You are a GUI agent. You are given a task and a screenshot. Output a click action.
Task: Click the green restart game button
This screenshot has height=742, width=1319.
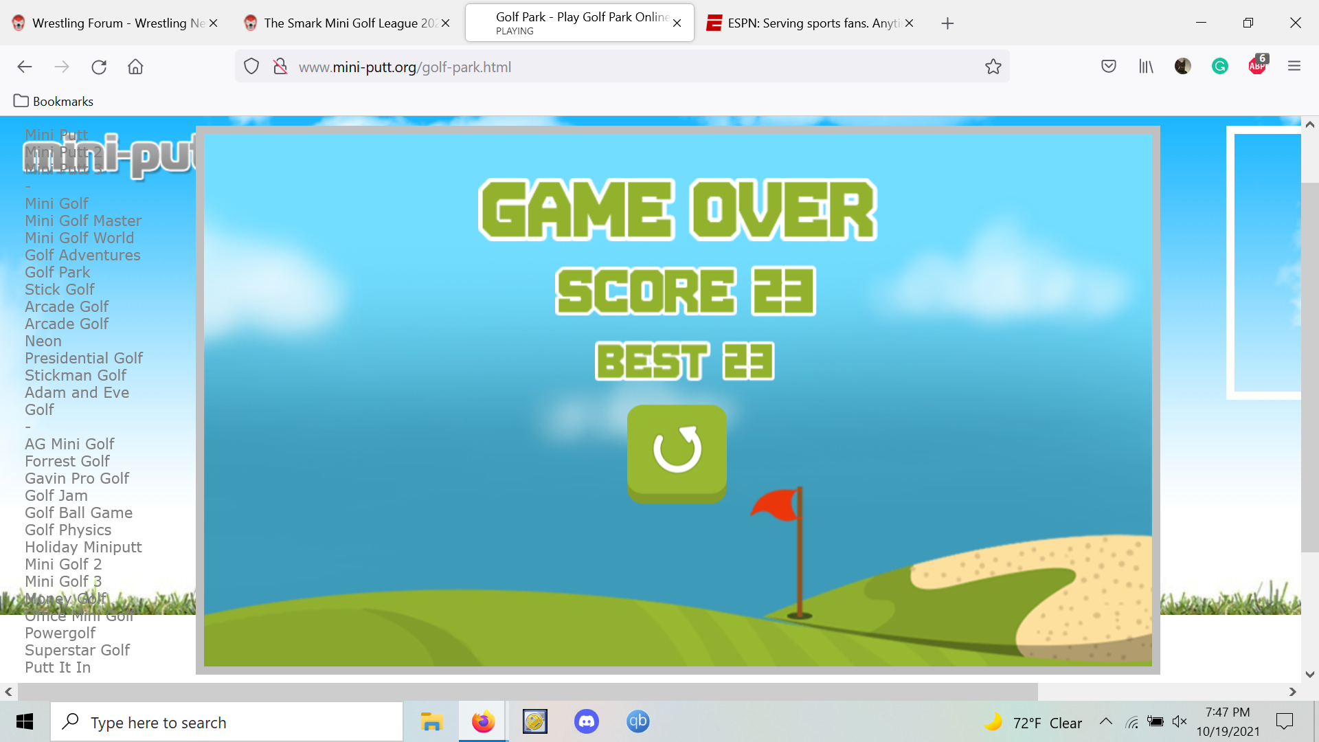[x=677, y=452]
